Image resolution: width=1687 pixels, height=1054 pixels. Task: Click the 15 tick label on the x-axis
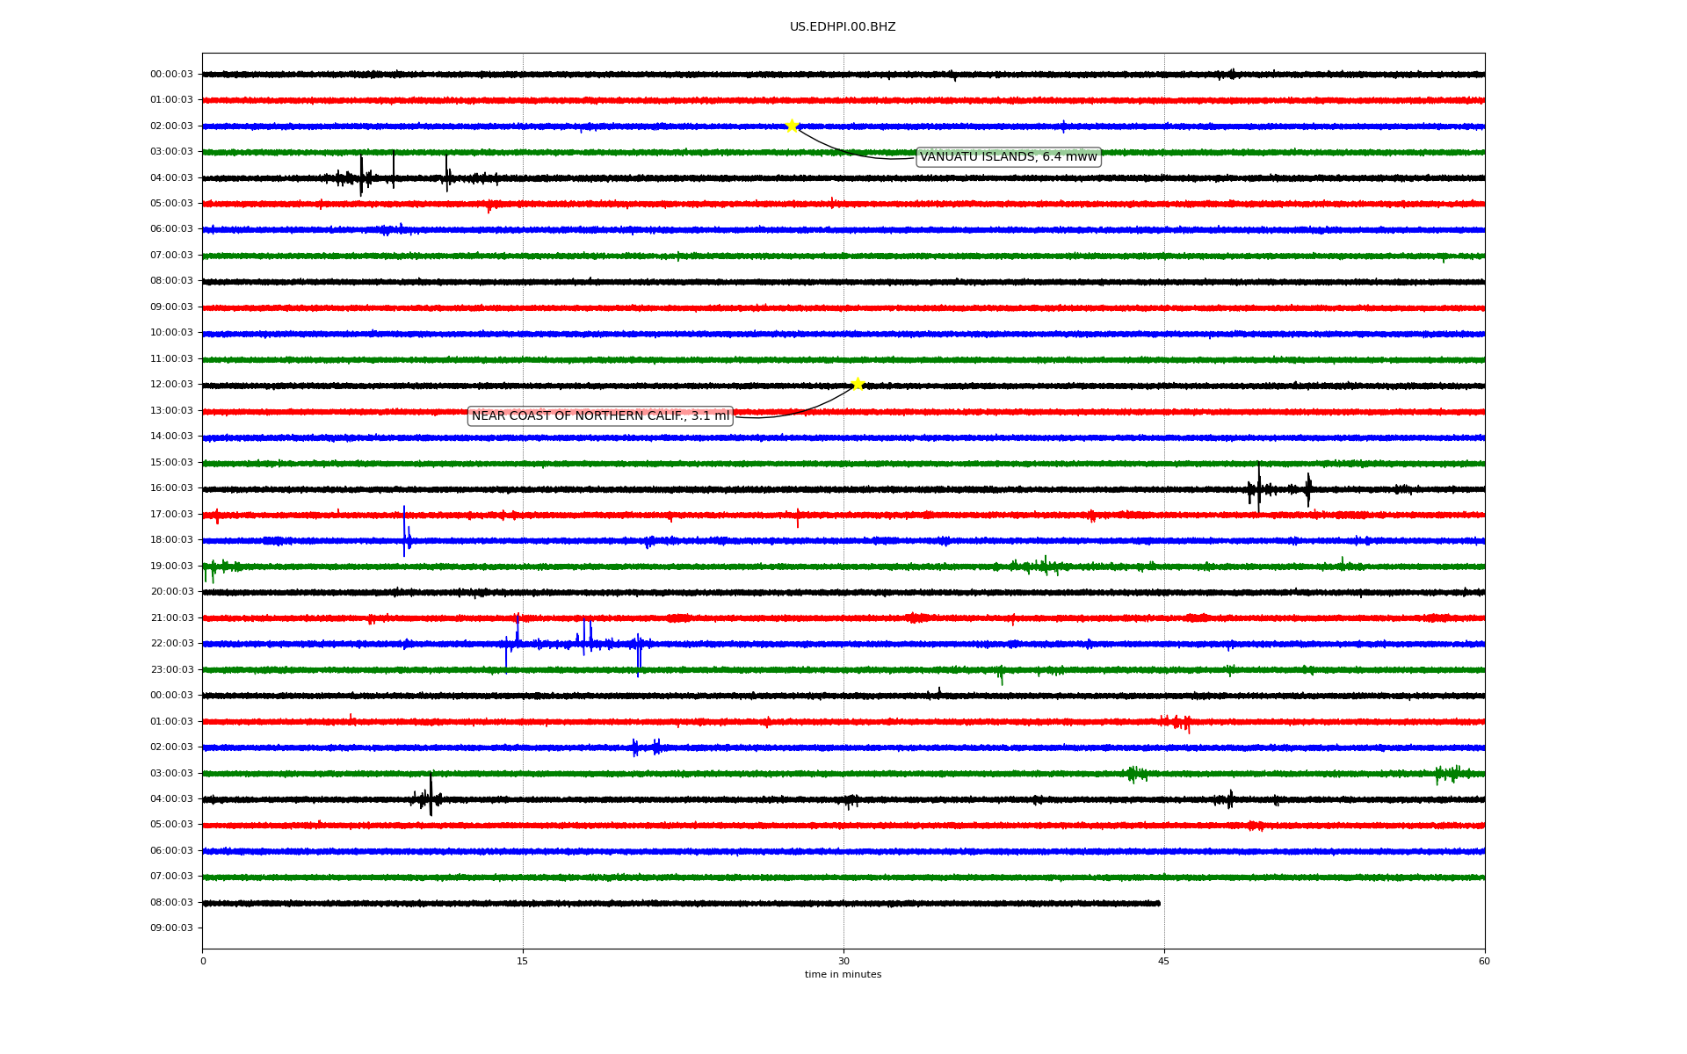click(x=523, y=961)
